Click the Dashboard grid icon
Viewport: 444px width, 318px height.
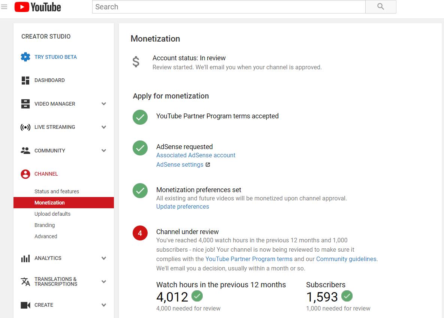(x=25, y=81)
